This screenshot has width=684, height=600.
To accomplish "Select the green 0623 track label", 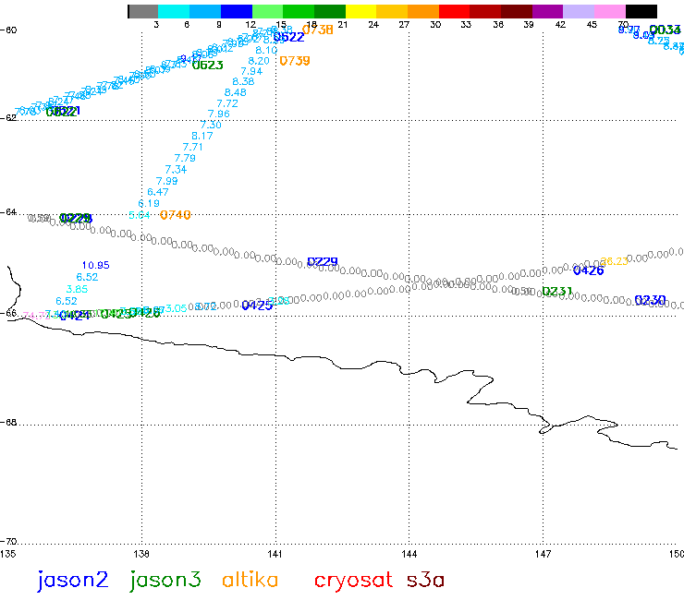I will (208, 66).
